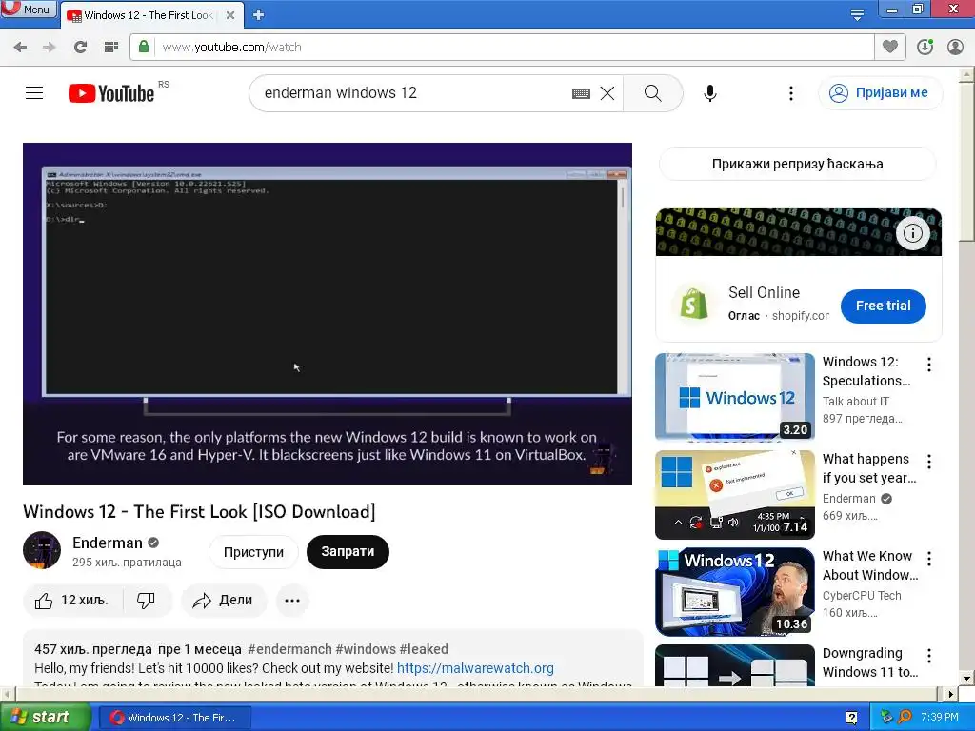Viewport: 975px width, 731px height.
Task: Open What happens if you set year thumbnail
Action: point(735,494)
